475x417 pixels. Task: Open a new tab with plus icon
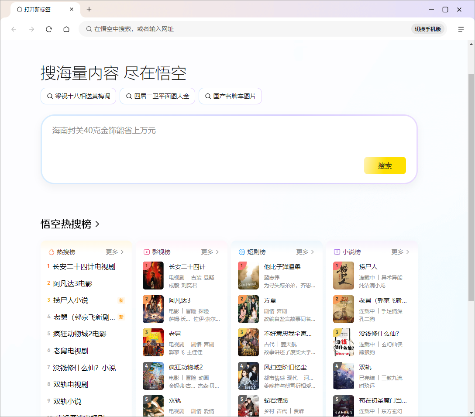coord(89,9)
